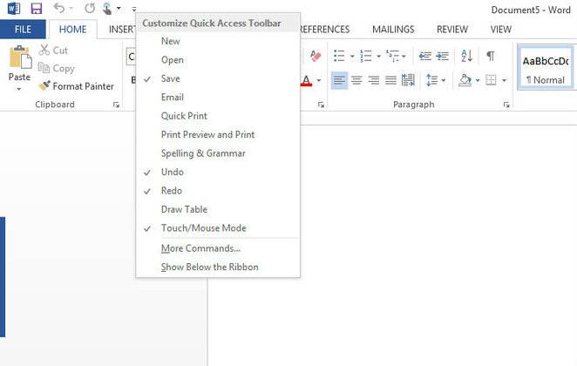
Task: Open the Numbering library dropdown arrow
Action: click(x=378, y=57)
